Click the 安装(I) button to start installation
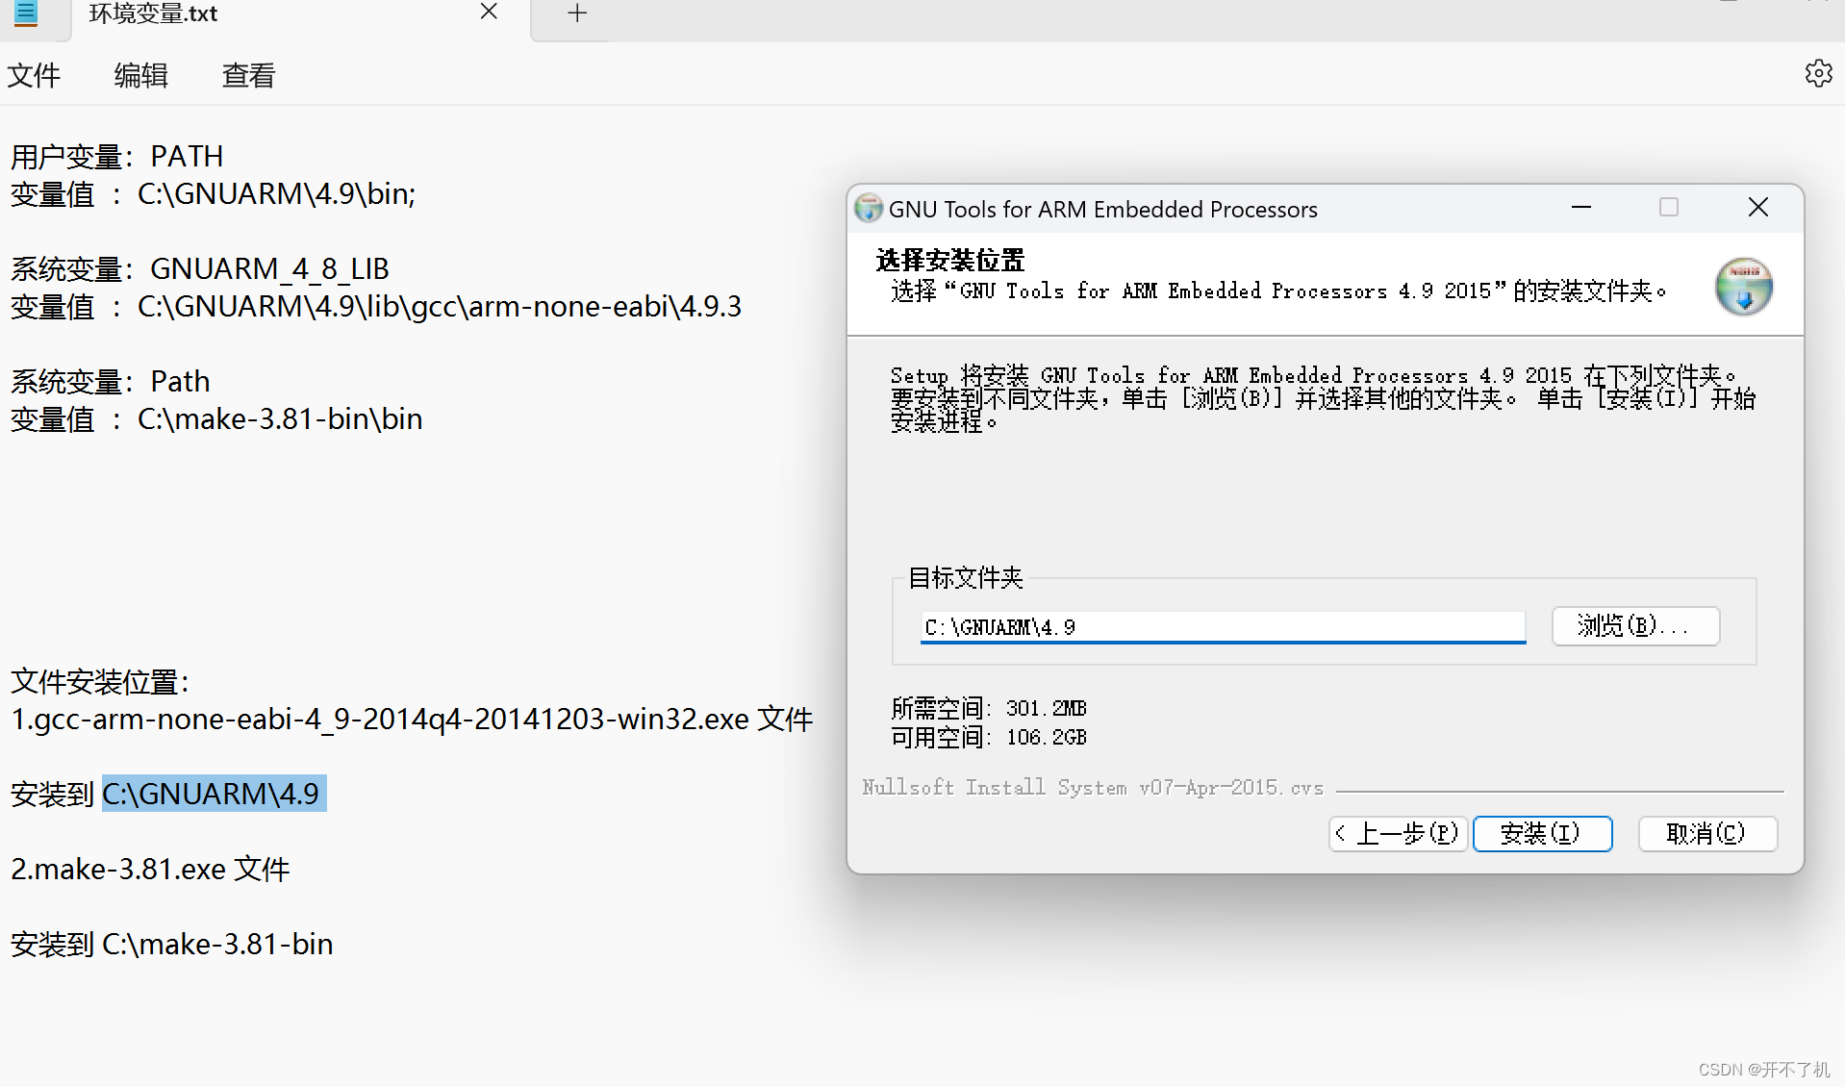This screenshot has height=1087, width=1845. pos(1542,833)
